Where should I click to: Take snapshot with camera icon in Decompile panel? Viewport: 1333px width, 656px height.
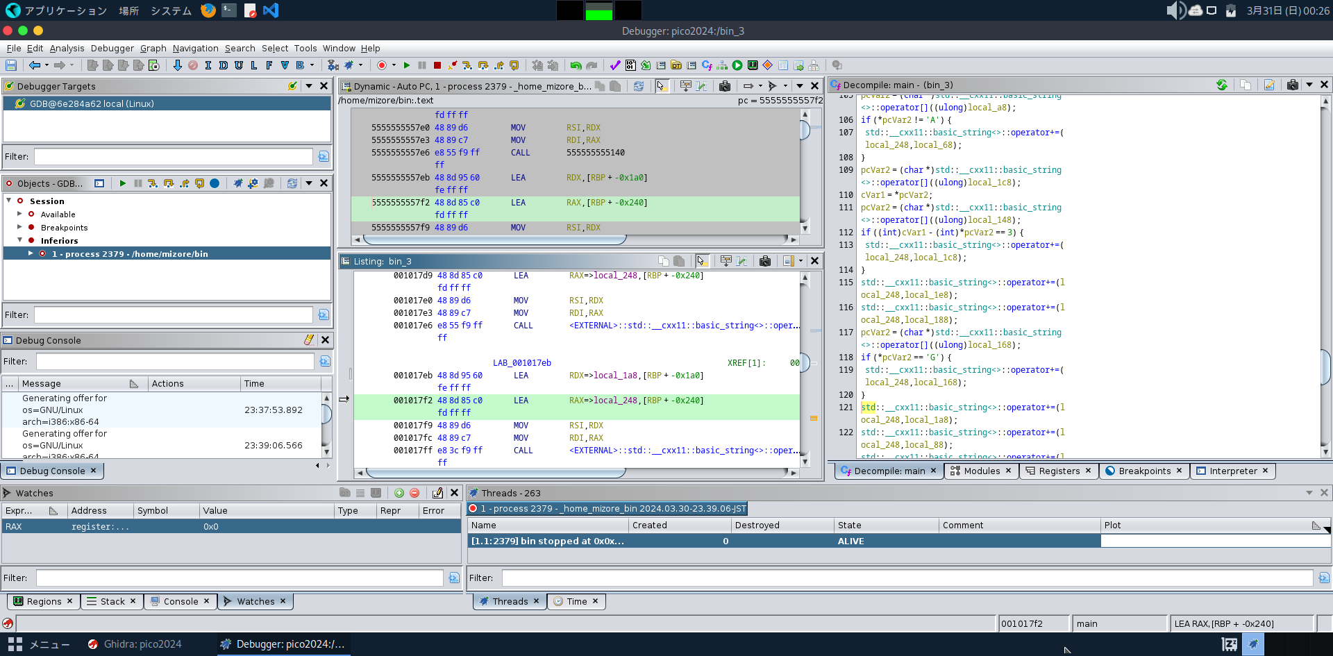click(1292, 85)
